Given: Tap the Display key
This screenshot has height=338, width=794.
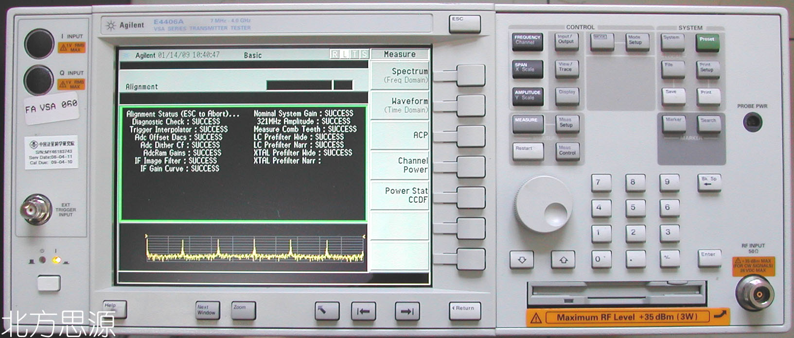Looking at the screenshot, I should (566, 97).
